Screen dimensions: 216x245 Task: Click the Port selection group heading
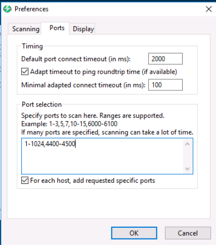click(42, 105)
